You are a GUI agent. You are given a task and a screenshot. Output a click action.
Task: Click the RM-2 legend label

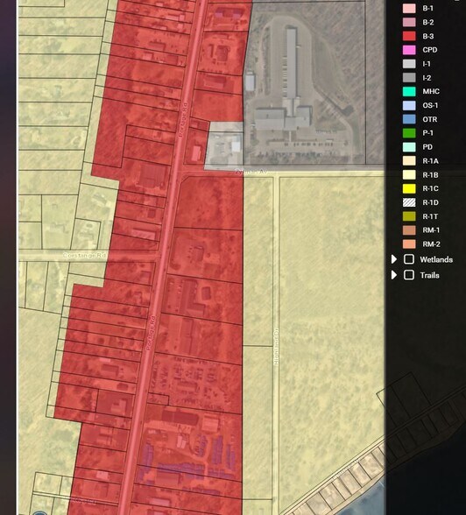point(431,244)
